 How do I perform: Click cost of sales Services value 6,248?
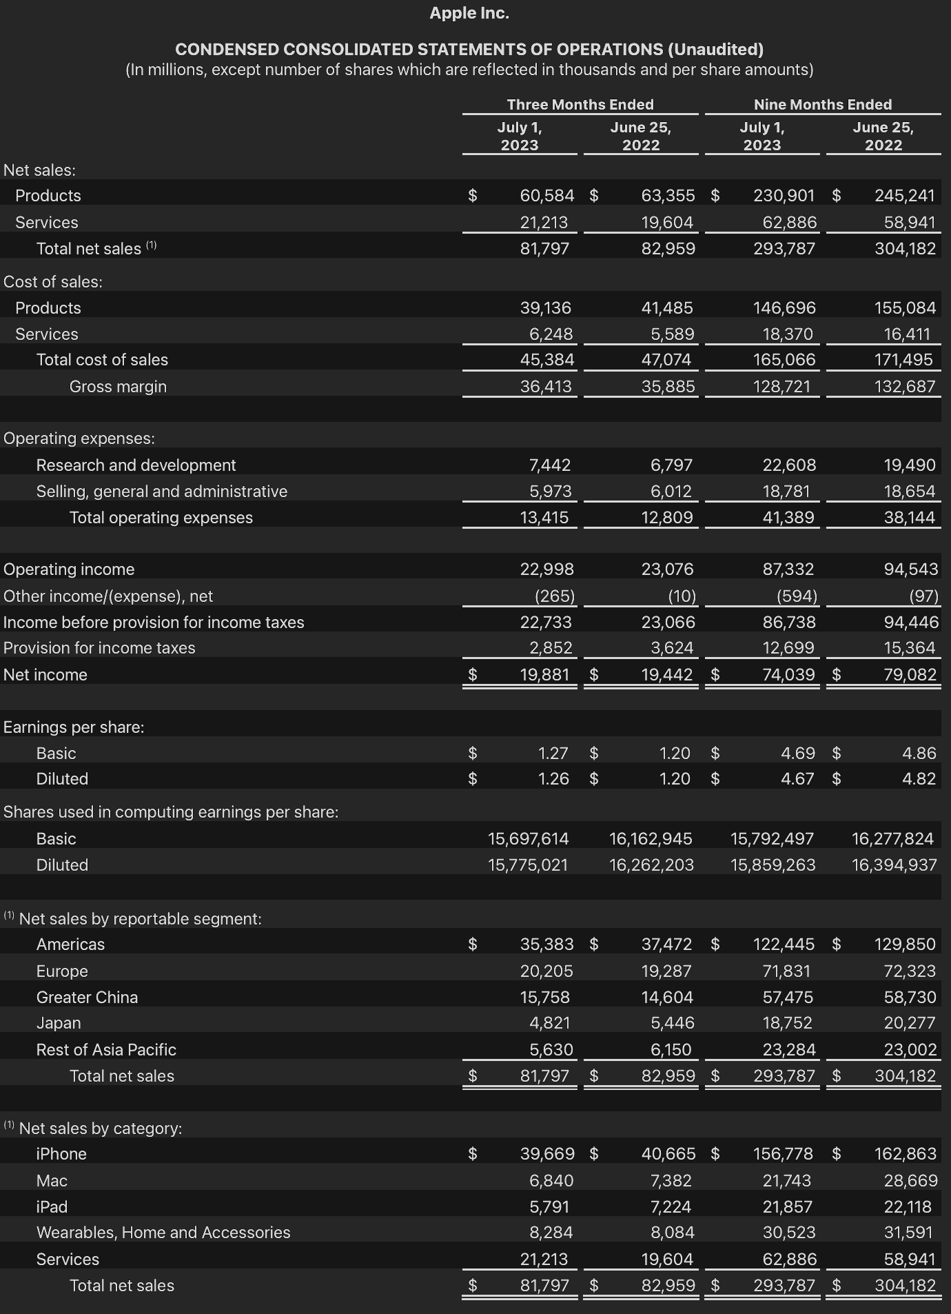(x=551, y=334)
